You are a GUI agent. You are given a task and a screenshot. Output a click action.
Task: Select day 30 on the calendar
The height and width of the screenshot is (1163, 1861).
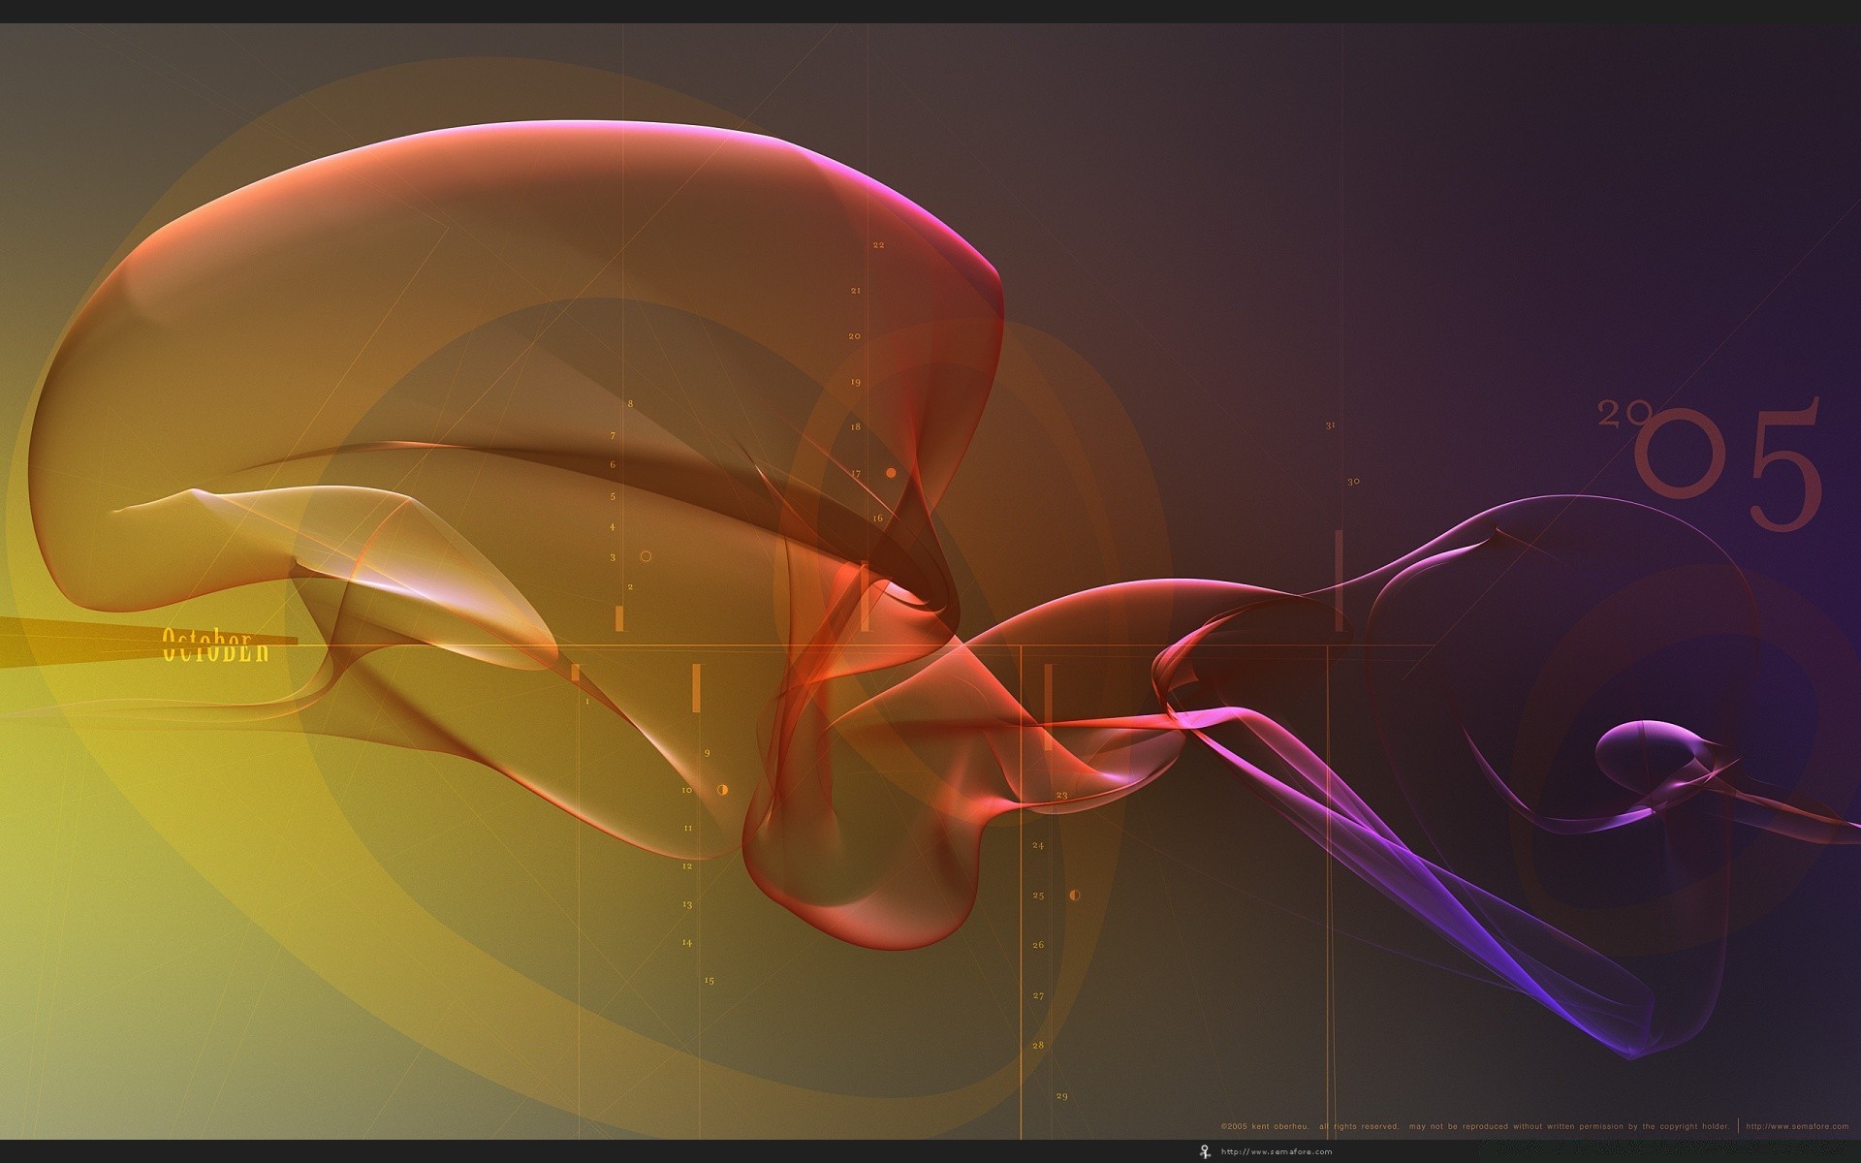point(1353,482)
